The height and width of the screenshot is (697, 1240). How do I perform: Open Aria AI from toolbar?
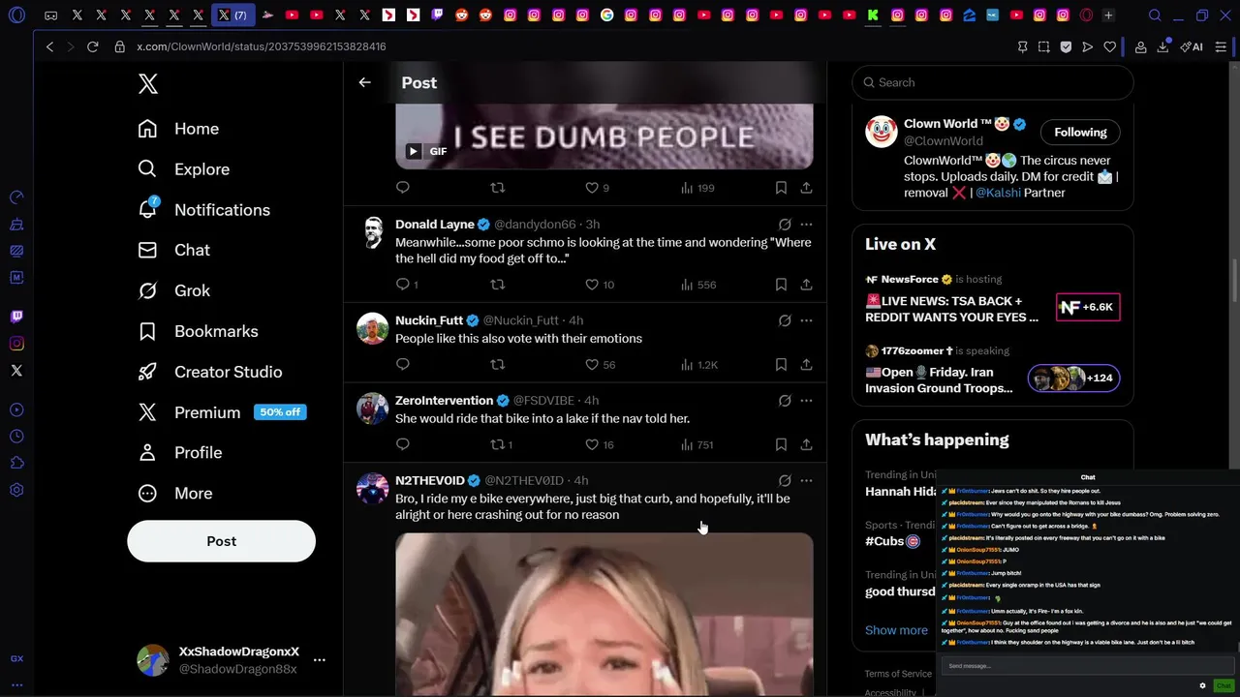pos(1192,46)
